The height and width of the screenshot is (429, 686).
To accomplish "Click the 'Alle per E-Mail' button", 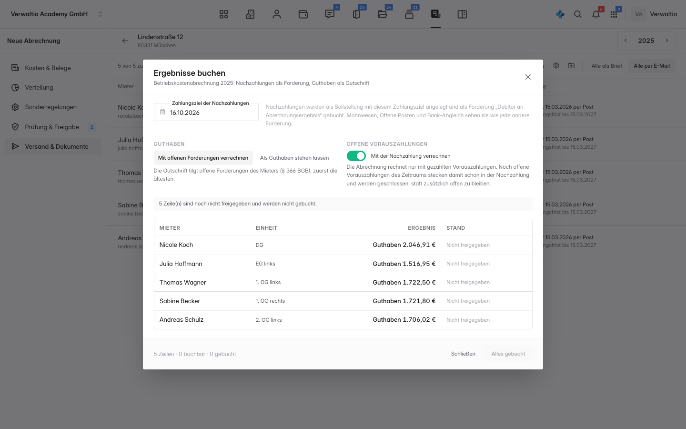I will pos(652,66).
